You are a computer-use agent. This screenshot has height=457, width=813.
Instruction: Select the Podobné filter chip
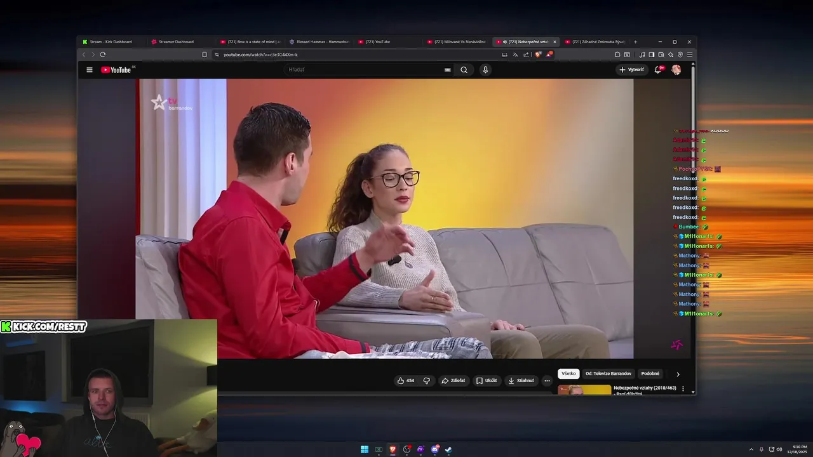pos(650,374)
